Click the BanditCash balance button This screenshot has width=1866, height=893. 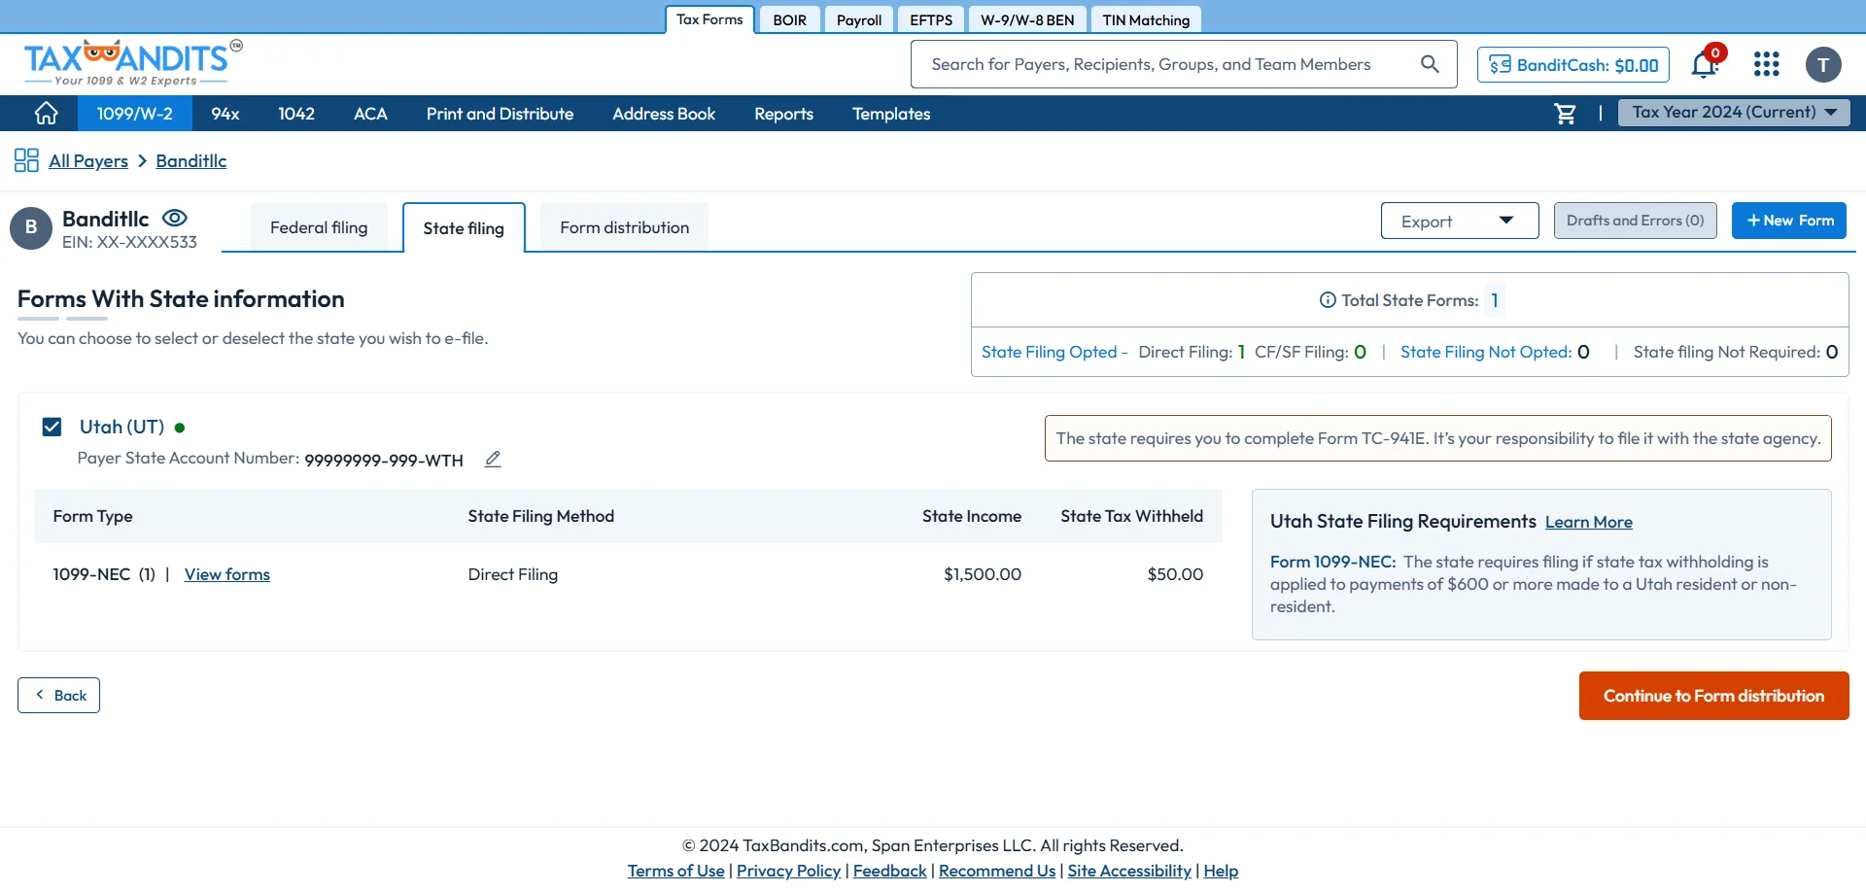point(1573,65)
